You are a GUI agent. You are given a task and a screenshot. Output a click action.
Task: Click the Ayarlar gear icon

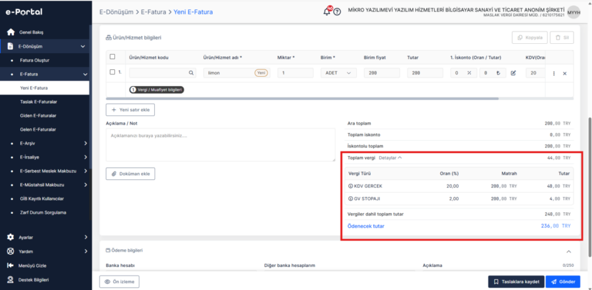click(10, 238)
